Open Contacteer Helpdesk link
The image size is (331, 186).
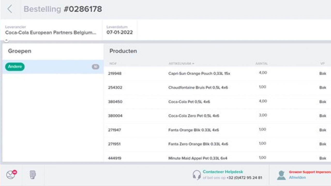coord(223,172)
